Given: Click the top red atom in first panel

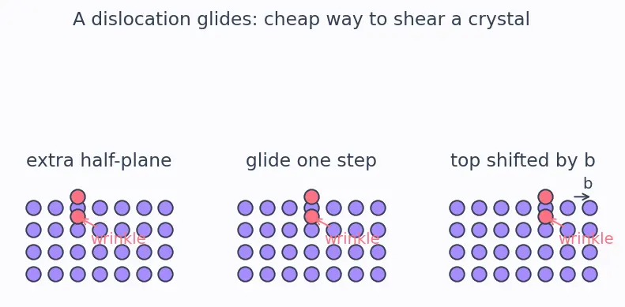Looking at the screenshot, I should 77,197.
